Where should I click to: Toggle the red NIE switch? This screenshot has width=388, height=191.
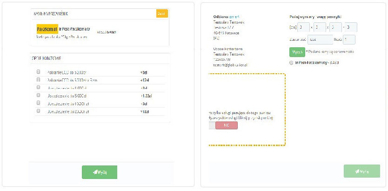(227, 126)
